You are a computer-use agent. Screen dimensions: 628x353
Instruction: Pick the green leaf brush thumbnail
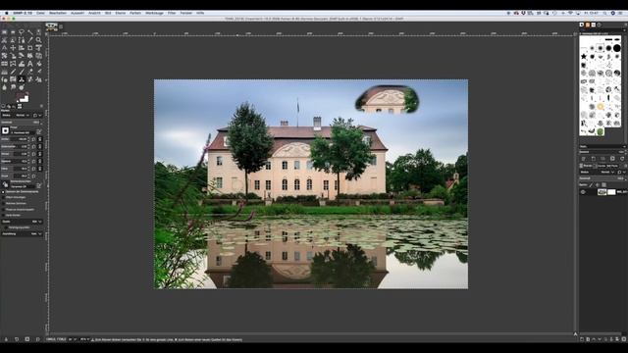(x=600, y=131)
